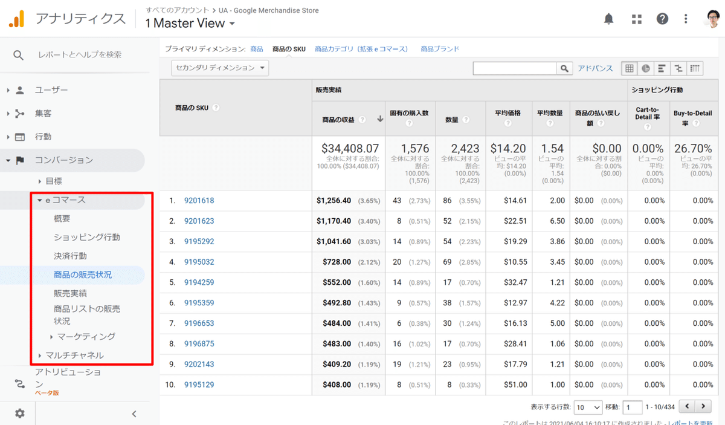Click the user profile avatar
The image size is (725, 425).
[x=712, y=19]
